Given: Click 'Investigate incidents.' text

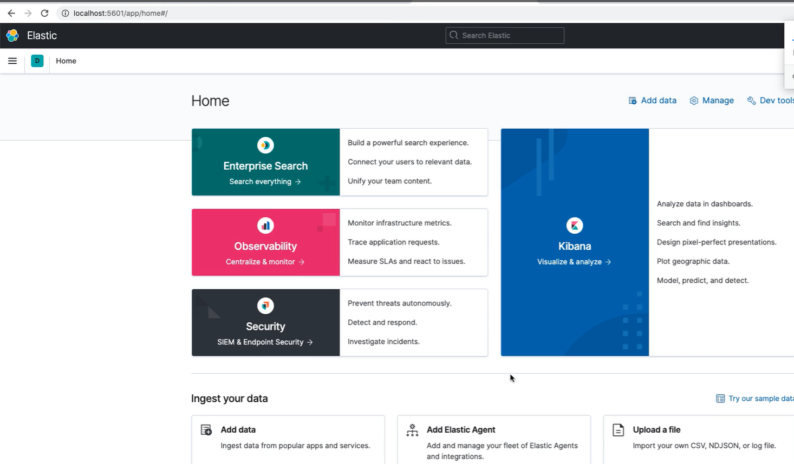Looking at the screenshot, I should pyautogui.click(x=383, y=342).
